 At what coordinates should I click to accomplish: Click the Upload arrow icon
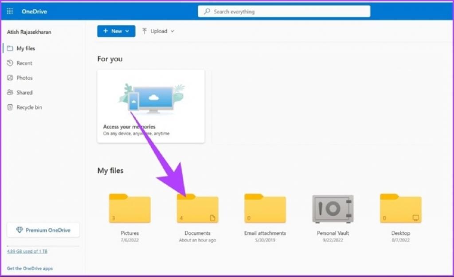coord(145,31)
